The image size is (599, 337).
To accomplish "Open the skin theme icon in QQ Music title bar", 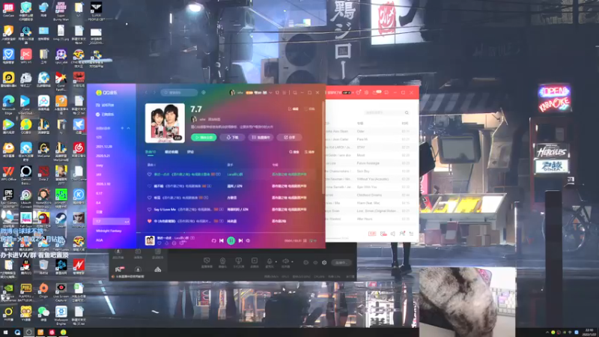I will point(277,92).
